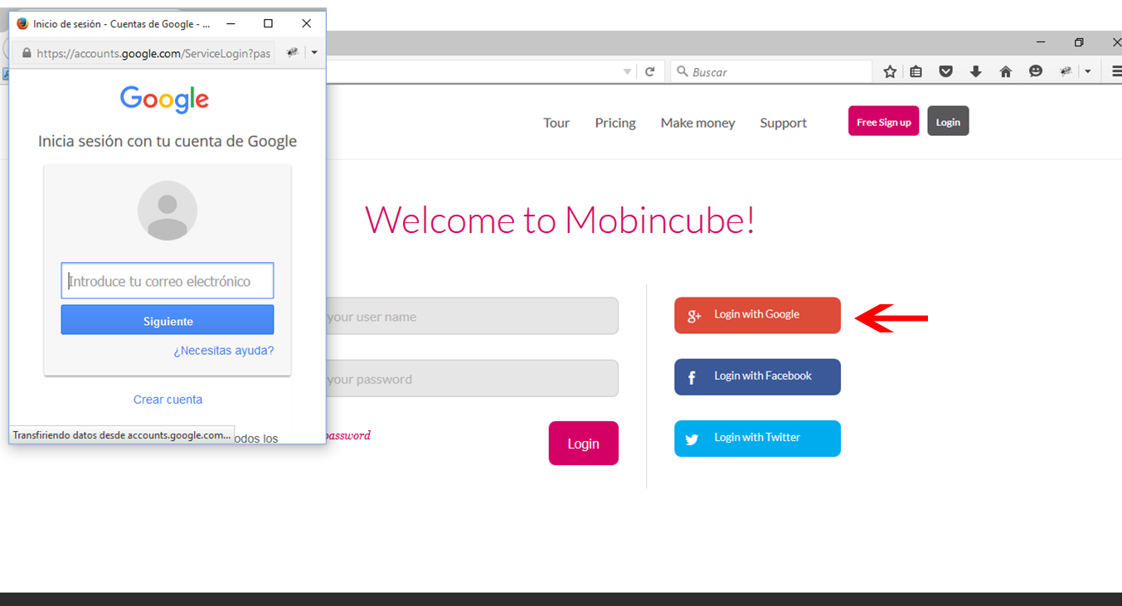Screen dimensions: 1122x606
Task: Click the bug extension icon in main browser toolbar
Action: [x=1066, y=72]
